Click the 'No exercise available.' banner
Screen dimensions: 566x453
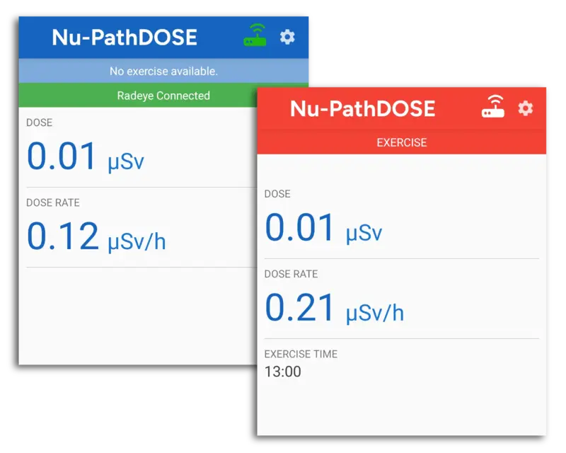coord(163,71)
